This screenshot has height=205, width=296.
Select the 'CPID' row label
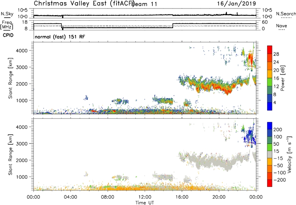(x=8, y=35)
